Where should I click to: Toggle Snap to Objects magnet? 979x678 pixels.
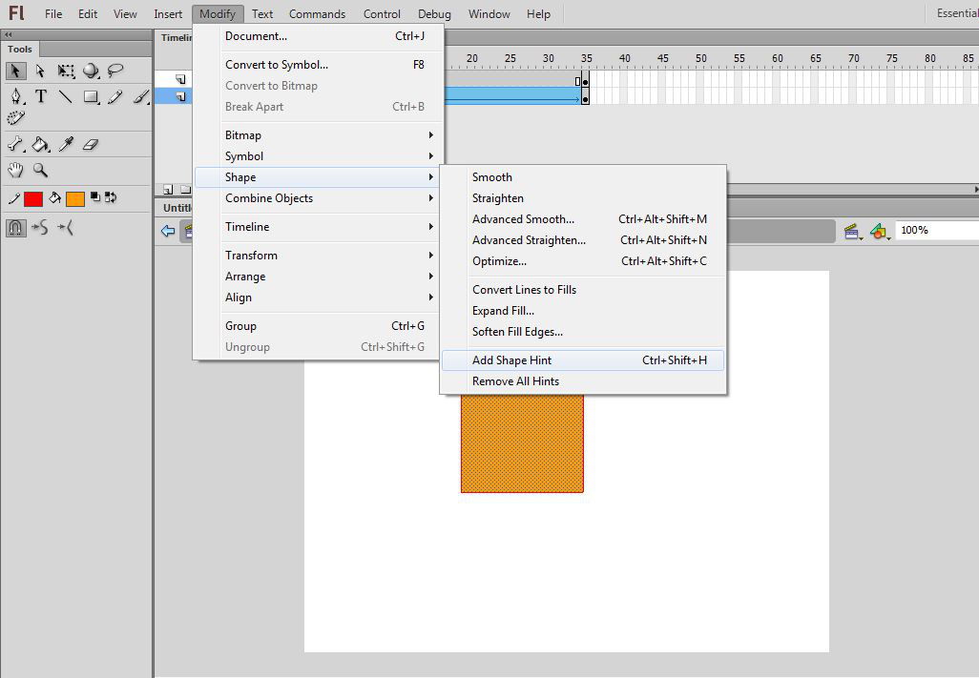pyautogui.click(x=15, y=228)
